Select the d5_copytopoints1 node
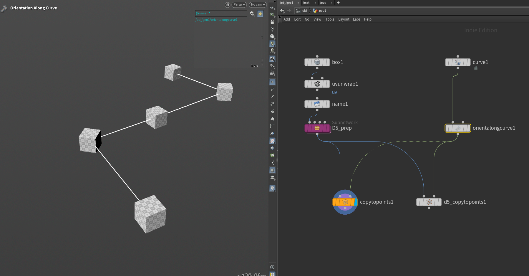Image resolution: width=529 pixels, height=276 pixels. (x=429, y=202)
